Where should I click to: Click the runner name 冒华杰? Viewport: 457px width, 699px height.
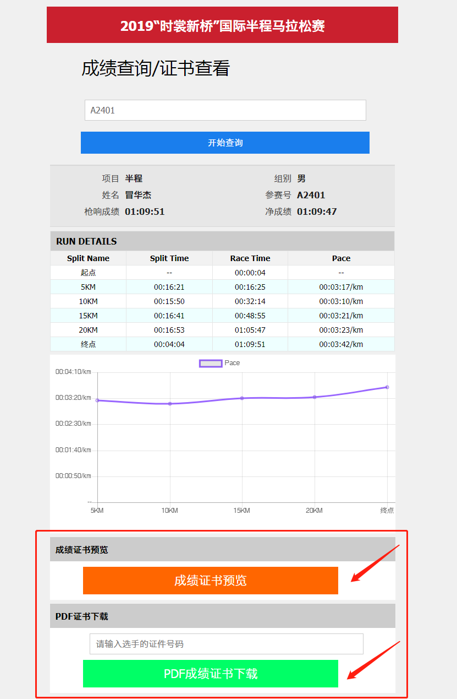click(138, 195)
